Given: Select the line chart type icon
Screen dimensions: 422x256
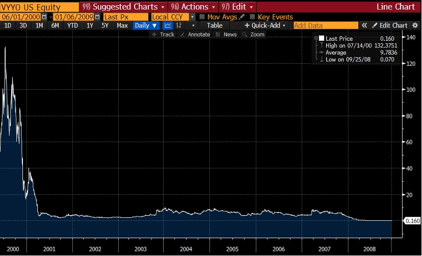Looking at the screenshot, I should [x=168, y=25].
